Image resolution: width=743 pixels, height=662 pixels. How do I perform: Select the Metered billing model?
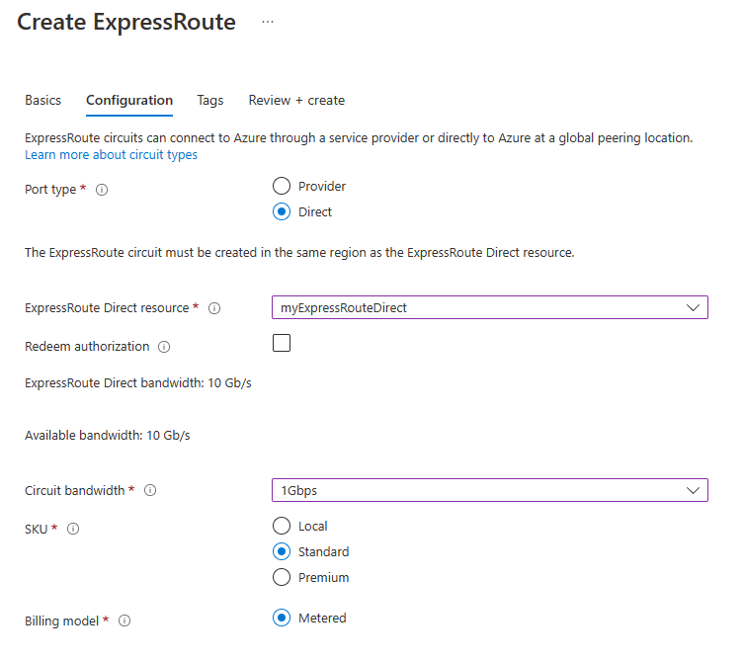click(x=282, y=618)
